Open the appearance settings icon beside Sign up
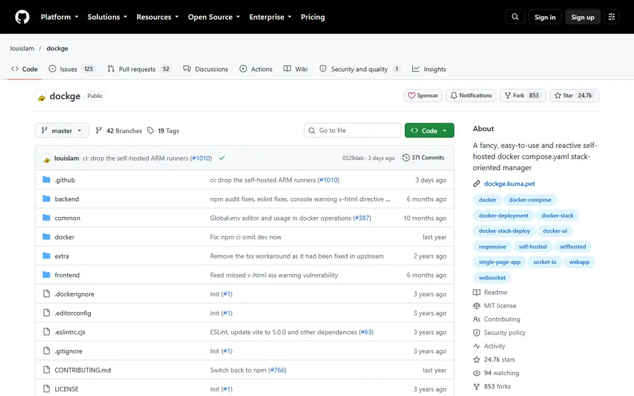 (612, 17)
